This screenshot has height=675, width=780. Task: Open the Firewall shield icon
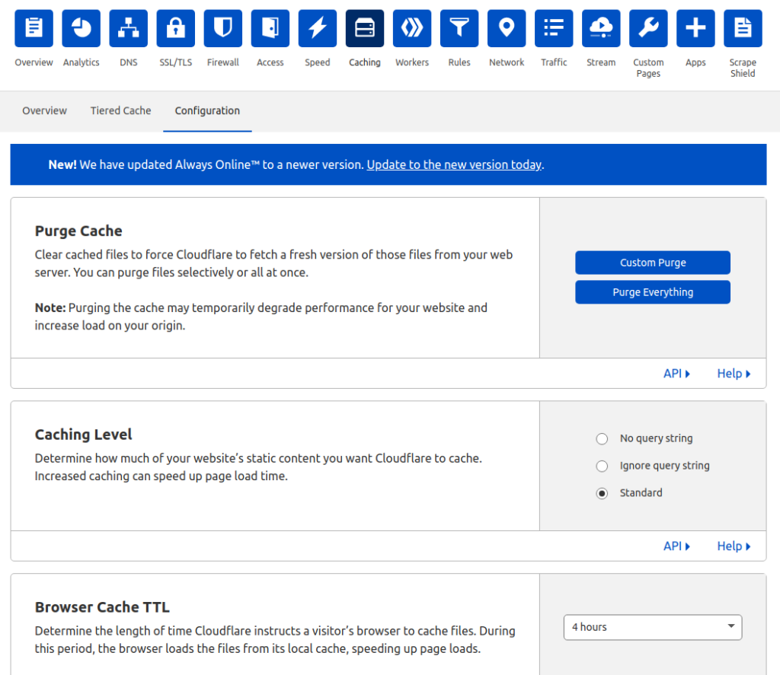point(223,28)
